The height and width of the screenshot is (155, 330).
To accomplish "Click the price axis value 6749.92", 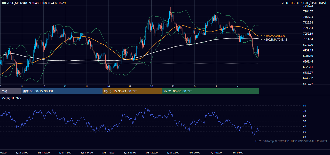I will click(x=308, y=78).
